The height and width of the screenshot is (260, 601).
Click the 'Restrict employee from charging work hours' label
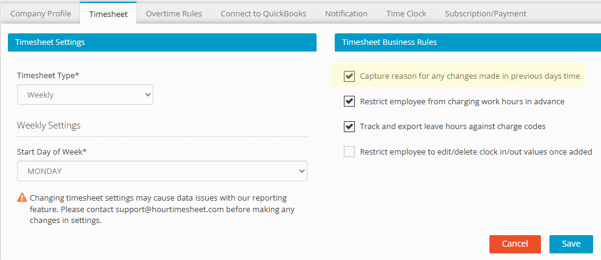point(462,101)
